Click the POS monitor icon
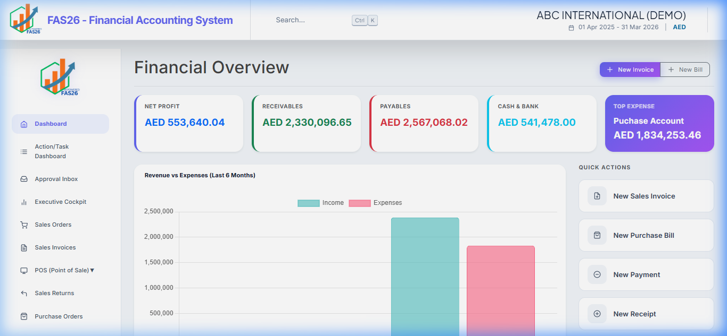 (x=23, y=270)
